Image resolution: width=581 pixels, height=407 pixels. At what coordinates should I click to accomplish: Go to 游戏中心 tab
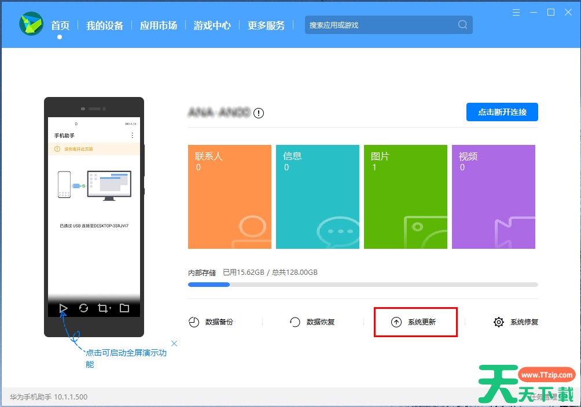[212, 25]
